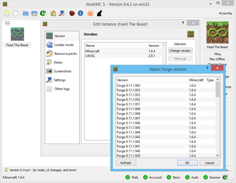
Task: Click the Select Forge version help question mark
Action: point(207,68)
